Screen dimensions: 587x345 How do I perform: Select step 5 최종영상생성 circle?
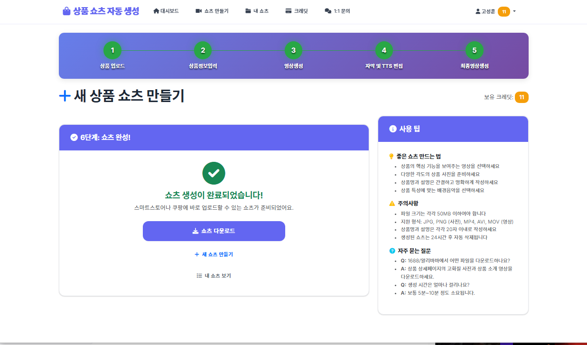pos(474,50)
